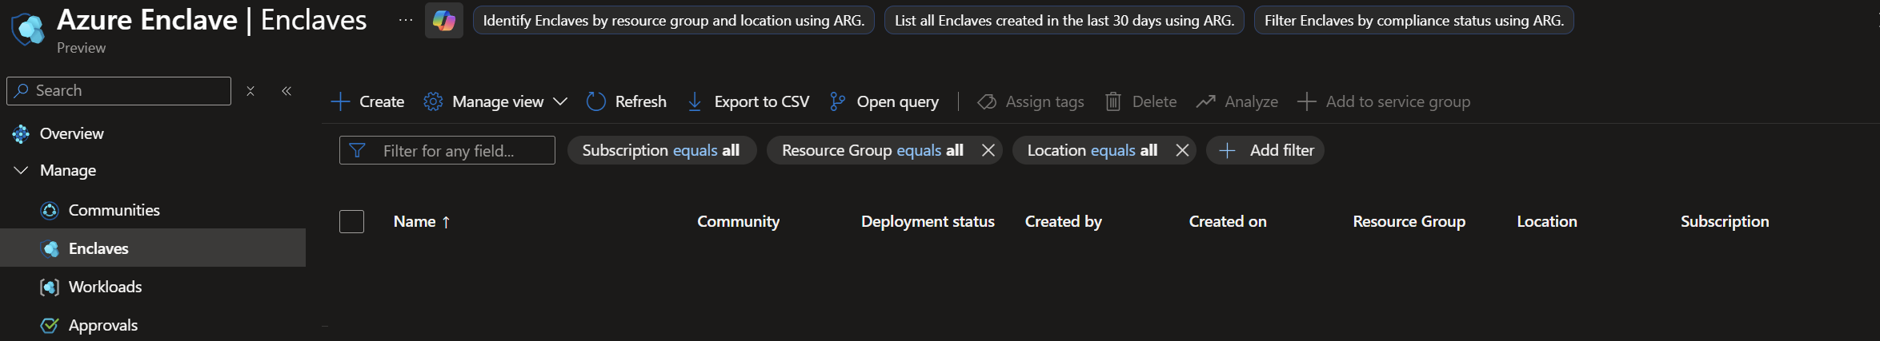Click the 'Preview' label under the title
Image resolution: width=1880 pixels, height=341 pixels.
click(81, 48)
